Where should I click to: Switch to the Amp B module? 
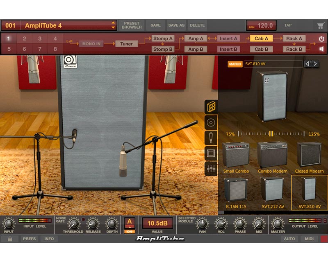click(196, 49)
